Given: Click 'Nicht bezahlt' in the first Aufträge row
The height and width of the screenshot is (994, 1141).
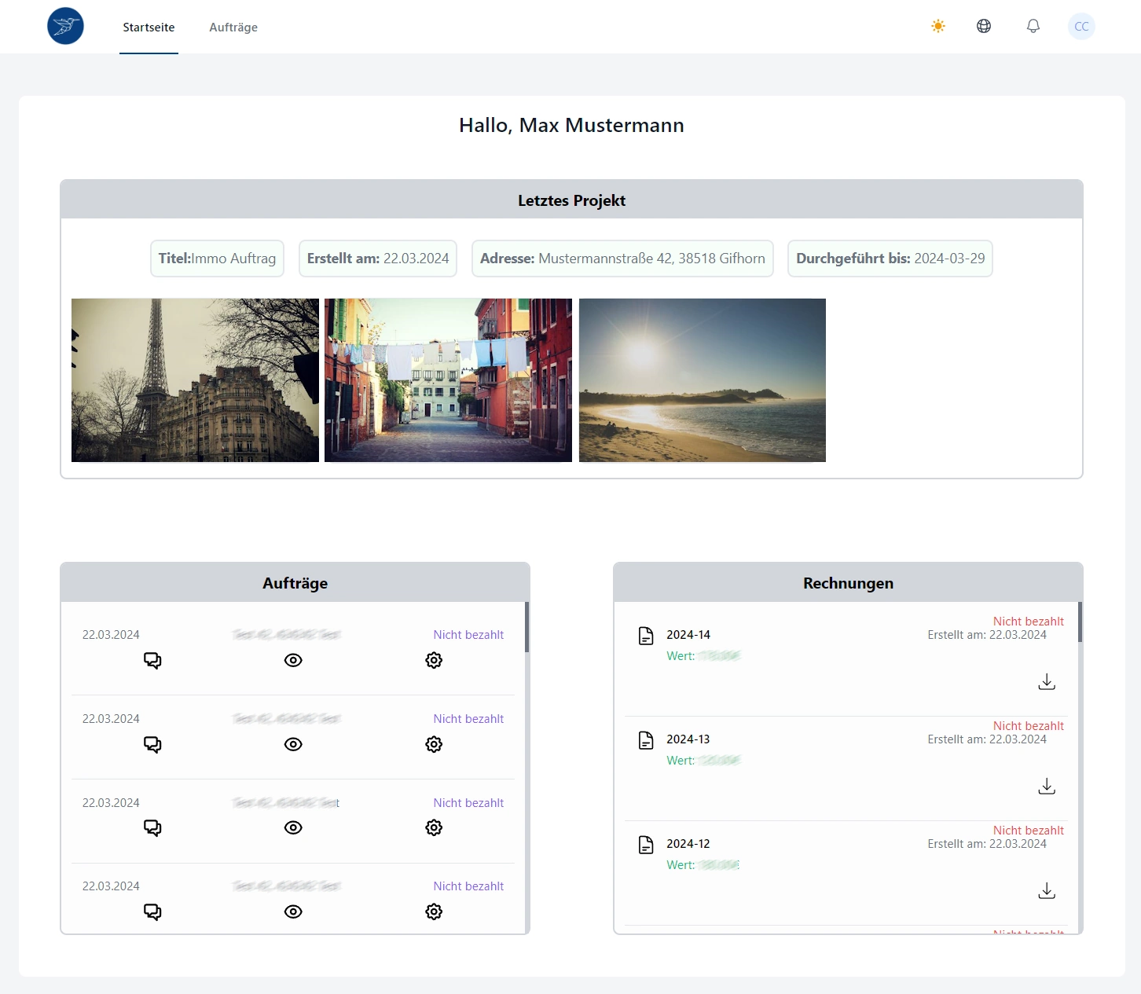Looking at the screenshot, I should pyautogui.click(x=468, y=635).
